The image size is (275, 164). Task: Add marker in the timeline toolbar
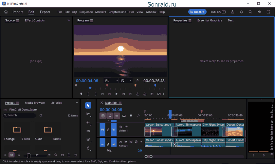click(131, 116)
